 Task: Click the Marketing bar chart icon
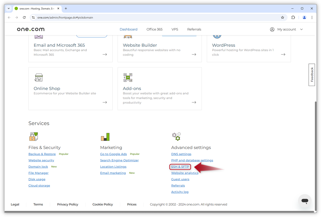pyautogui.click(x=105, y=137)
